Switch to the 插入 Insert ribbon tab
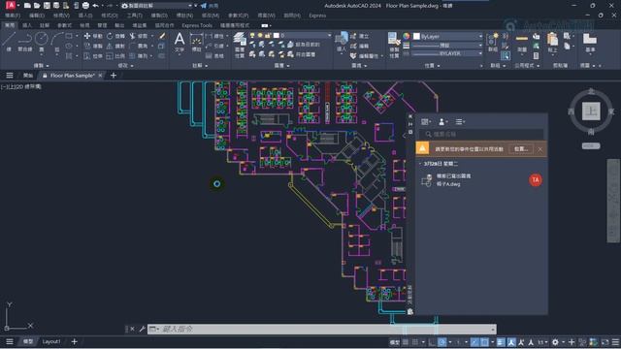The height and width of the screenshot is (349, 621). coord(27,25)
